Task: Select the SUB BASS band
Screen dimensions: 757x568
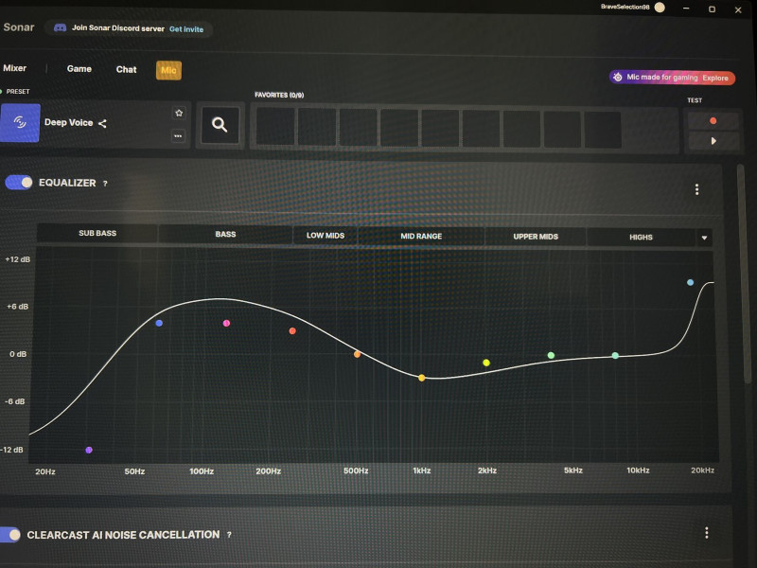Action: (97, 233)
